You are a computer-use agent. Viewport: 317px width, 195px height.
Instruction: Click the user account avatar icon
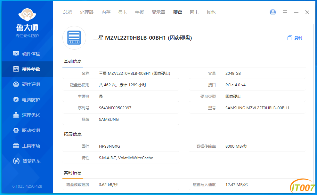point(273,12)
